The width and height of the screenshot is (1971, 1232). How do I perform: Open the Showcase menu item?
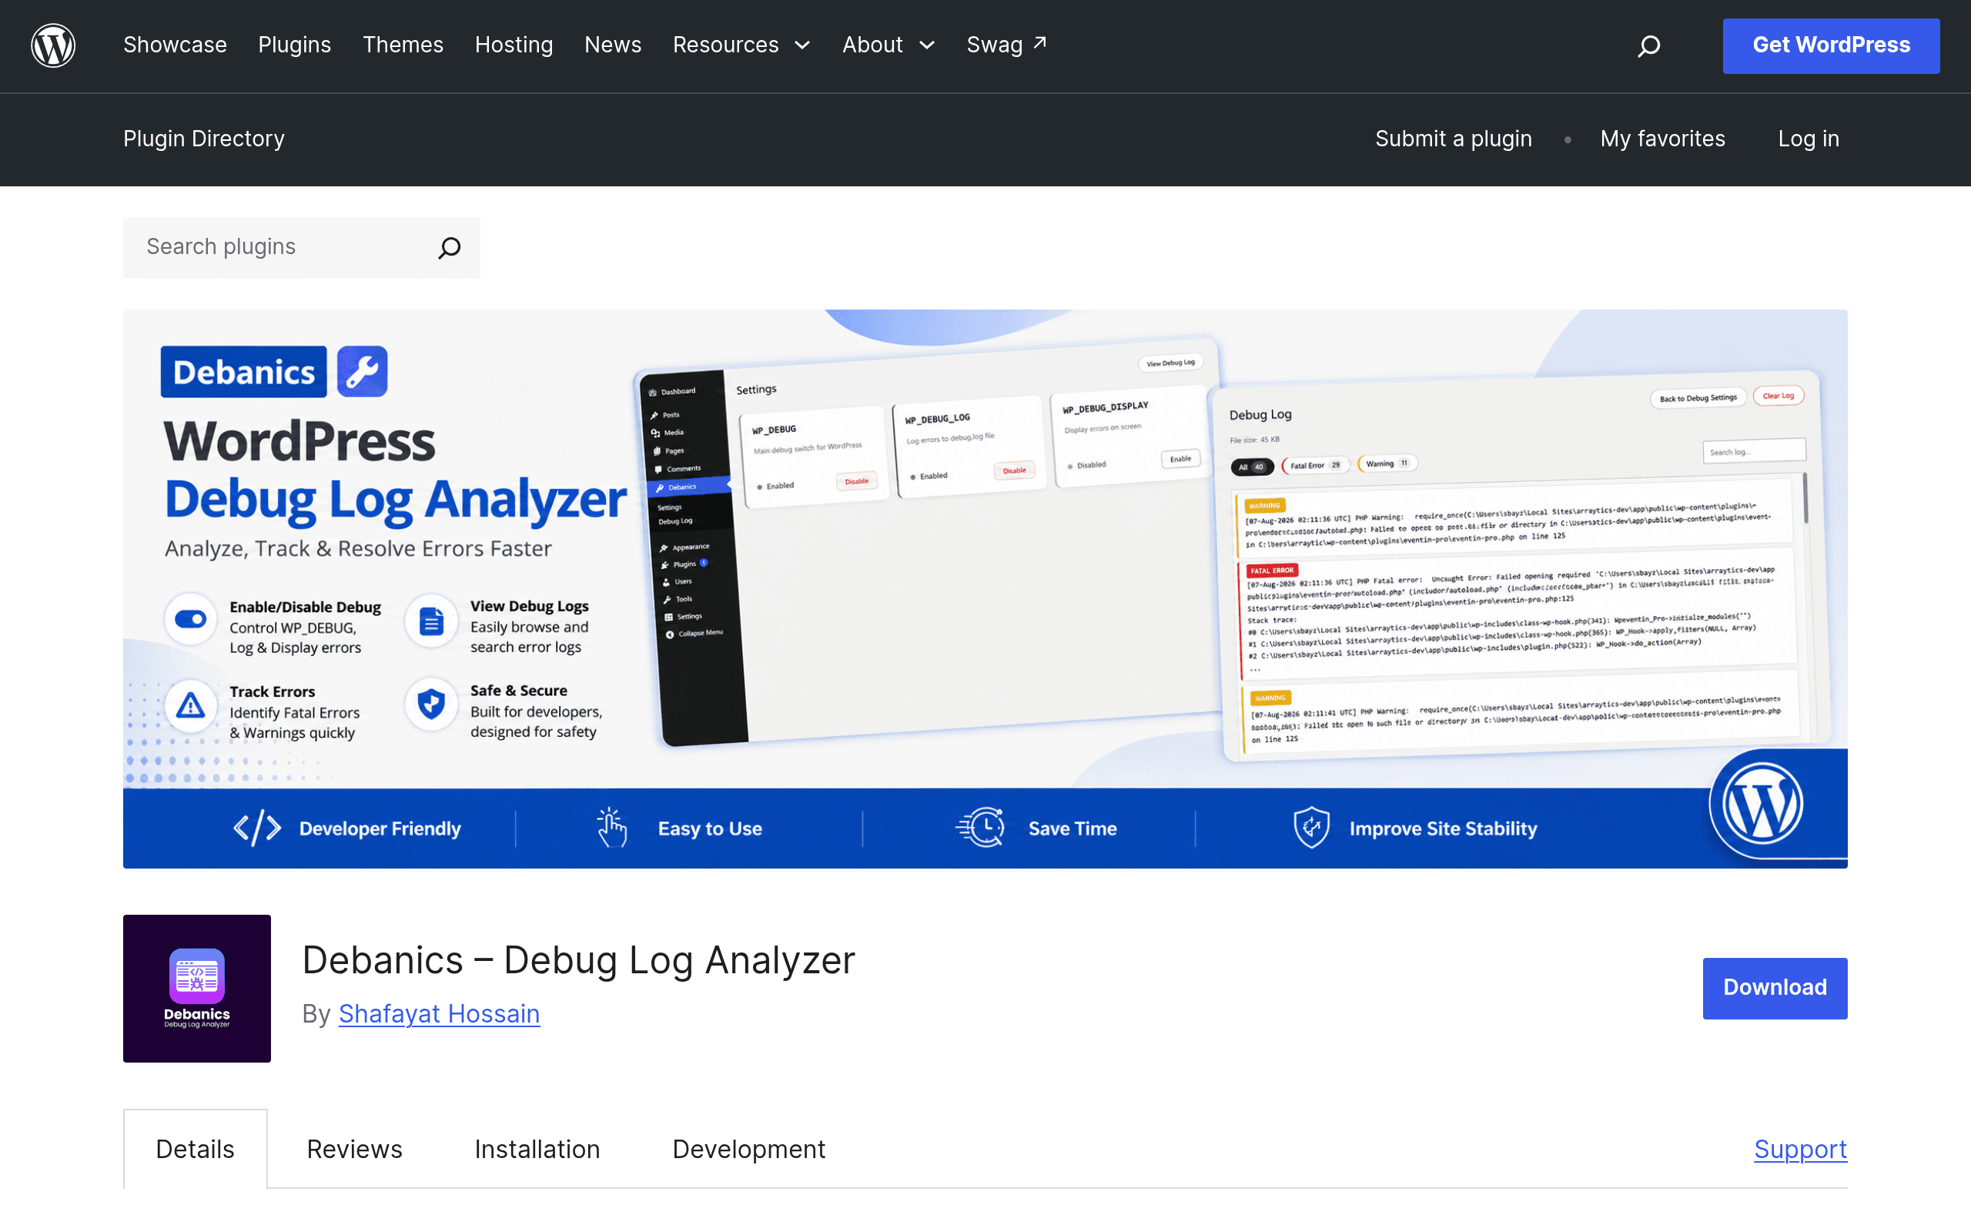pyautogui.click(x=175, y=45)
